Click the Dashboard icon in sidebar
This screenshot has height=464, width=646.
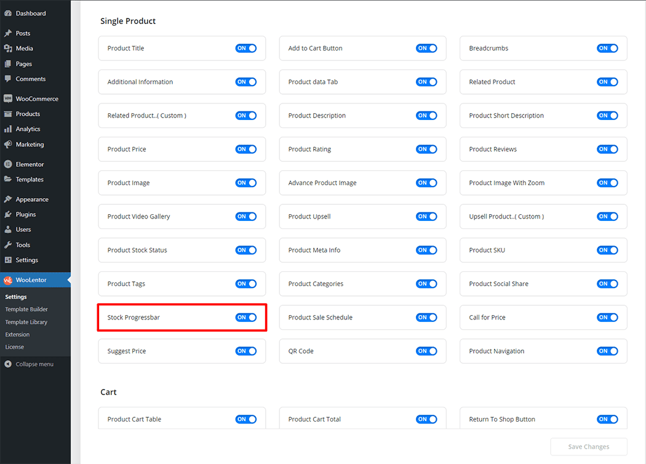tap(8, 14)
